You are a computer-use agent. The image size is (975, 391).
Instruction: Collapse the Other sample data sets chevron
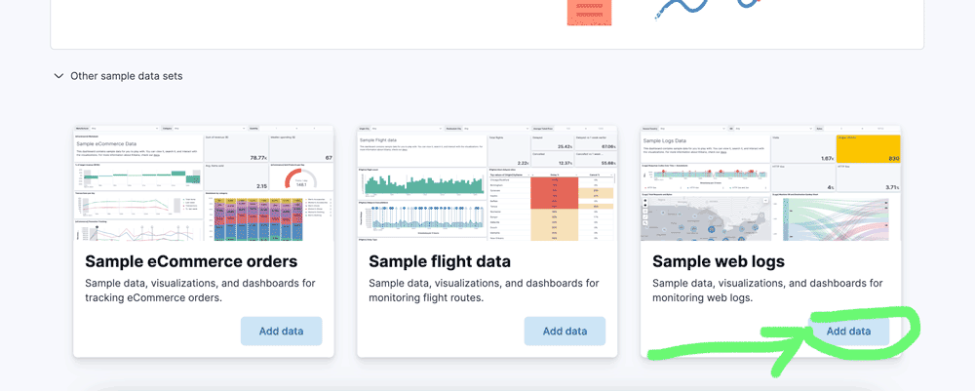tap(59, 76)
